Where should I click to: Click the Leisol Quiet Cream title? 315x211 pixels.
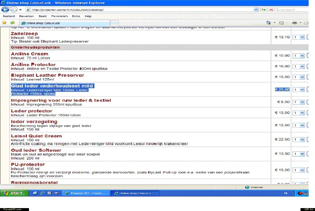pos(36,136)
